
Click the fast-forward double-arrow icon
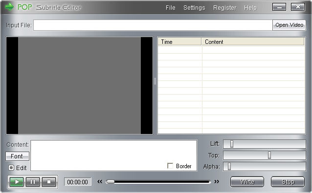(217, 181)
